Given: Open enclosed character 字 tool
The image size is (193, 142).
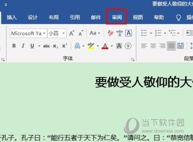Looking at the screenshot, I should point(128,46).
